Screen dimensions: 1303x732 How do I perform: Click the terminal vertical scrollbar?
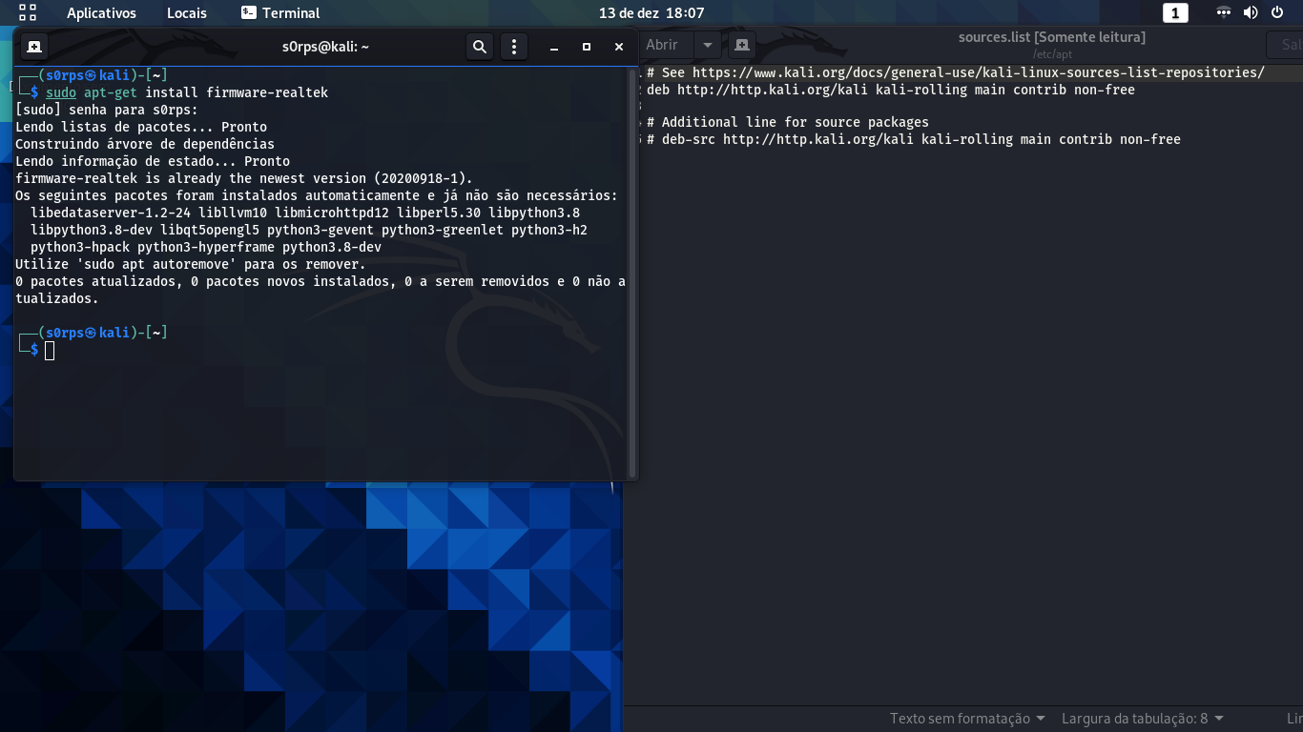click(x=631, y=273)
